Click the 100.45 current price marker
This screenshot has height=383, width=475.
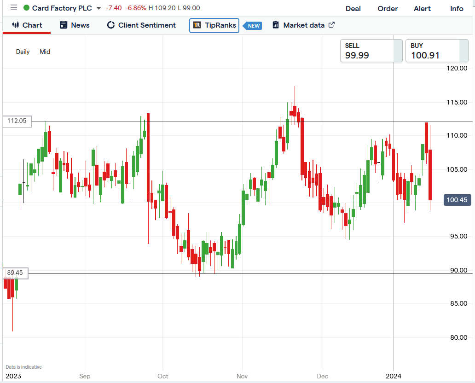coord(457,200)
